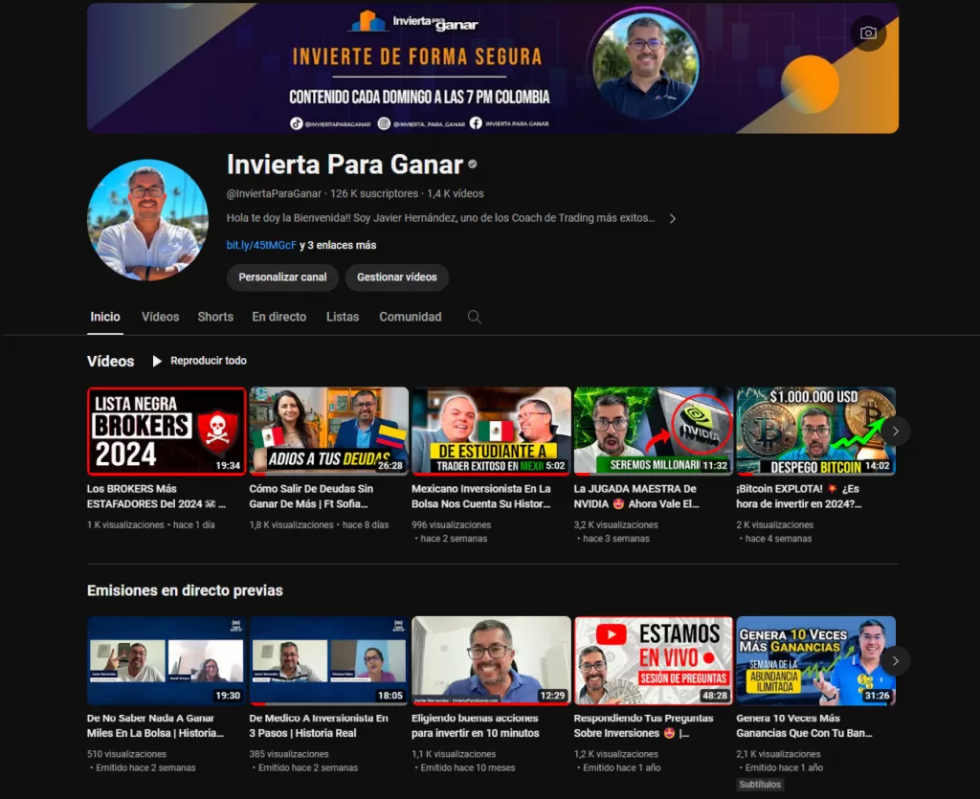Click the Reproducir todo play icon
Screen dimensions: 980x799
[157, 361]
